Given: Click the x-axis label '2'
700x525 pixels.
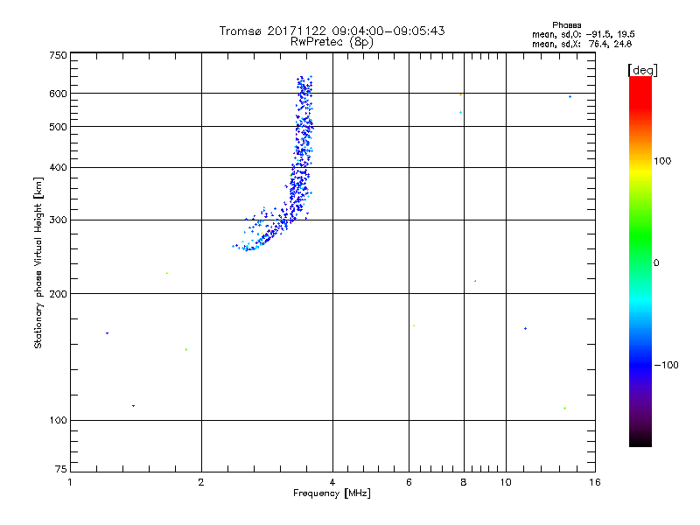Looking at the screenshot, I should [x=201, y=482].
